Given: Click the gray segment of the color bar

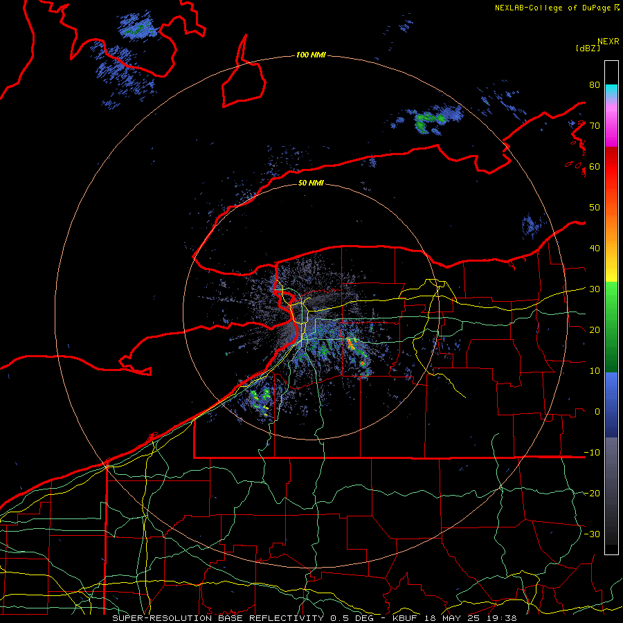Looking at the screenshot, I should (x=611, y=491).
